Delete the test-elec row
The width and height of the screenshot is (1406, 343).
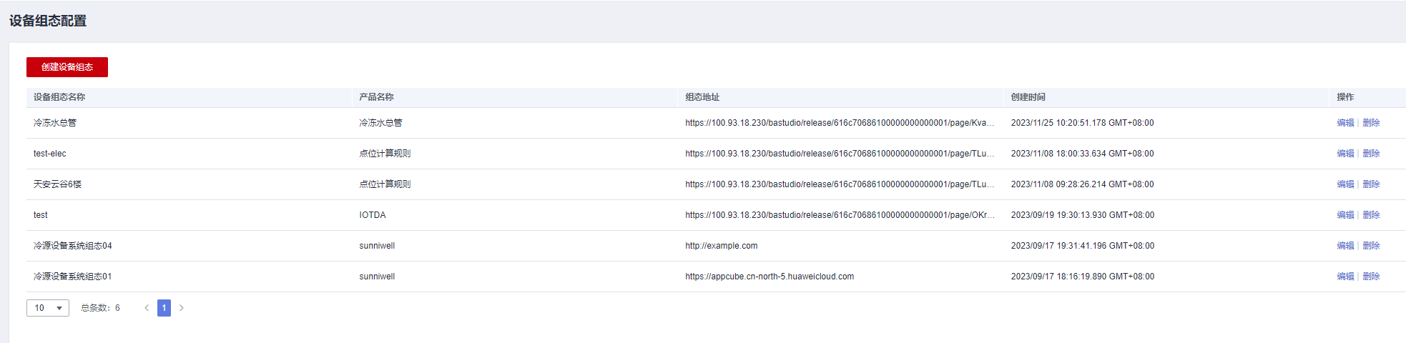tap(1371, 154)
